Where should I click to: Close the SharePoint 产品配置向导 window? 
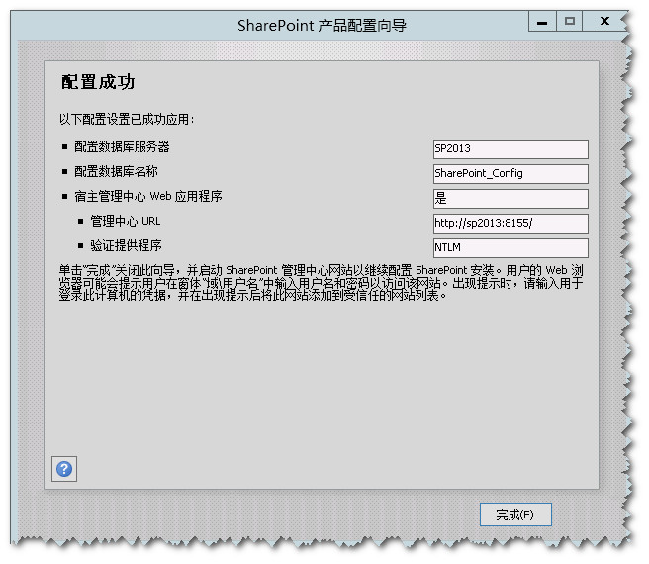604,21
